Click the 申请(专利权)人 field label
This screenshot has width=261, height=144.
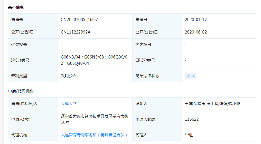click(x=24, y=104)
